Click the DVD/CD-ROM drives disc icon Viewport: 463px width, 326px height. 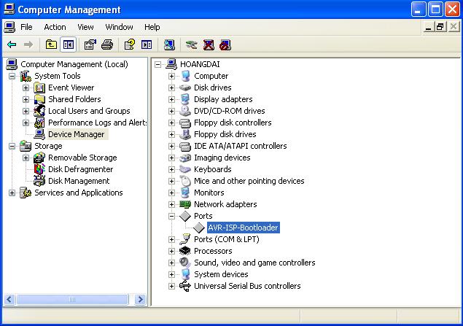[x=185, y=111]
